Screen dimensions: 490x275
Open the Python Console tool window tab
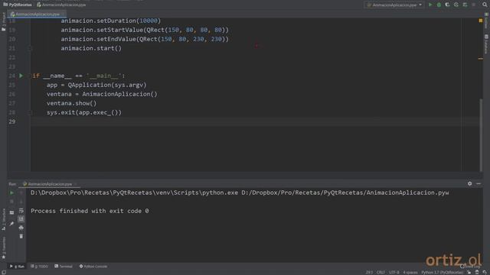(x=93, y=267)
